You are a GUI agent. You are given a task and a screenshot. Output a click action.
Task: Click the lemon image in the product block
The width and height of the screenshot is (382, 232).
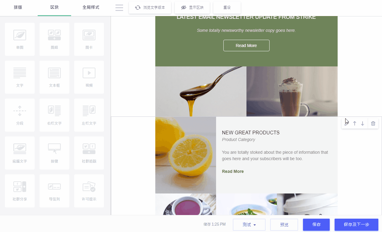(185, 155)
